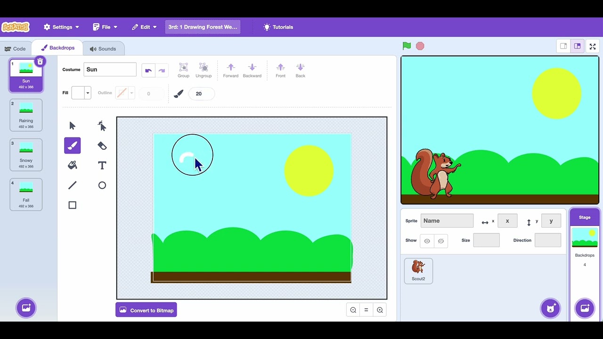
Task: Click the Ungroup icon
Action: 204,70
